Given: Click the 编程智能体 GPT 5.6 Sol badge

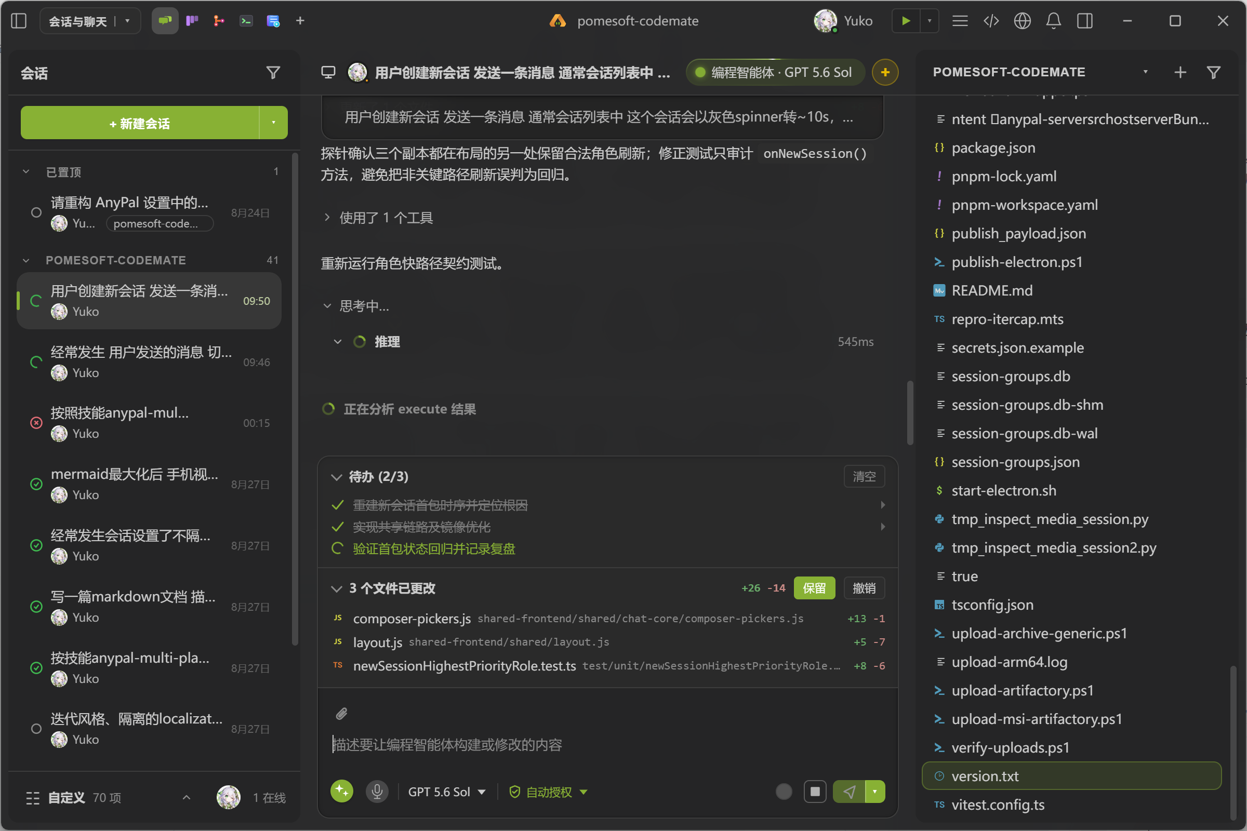Looking at the screenshot, I should click(775, 72).
